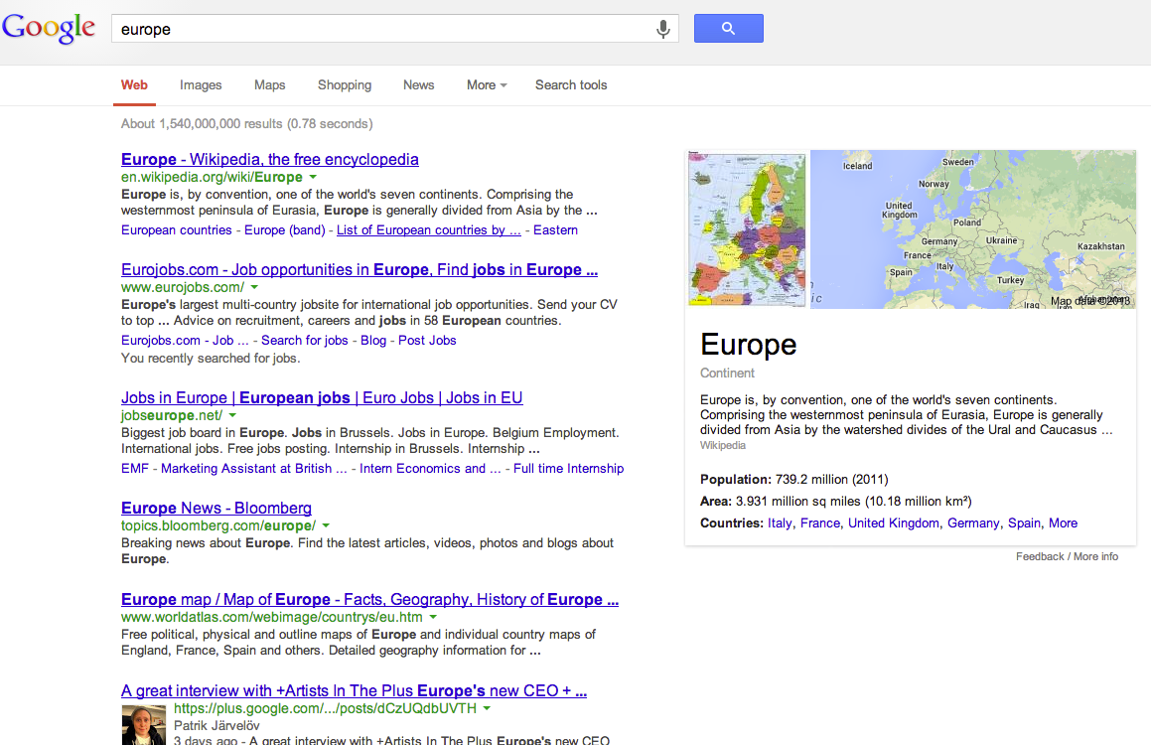Click Population: 739.2 million (2011) text

[794, 480]
